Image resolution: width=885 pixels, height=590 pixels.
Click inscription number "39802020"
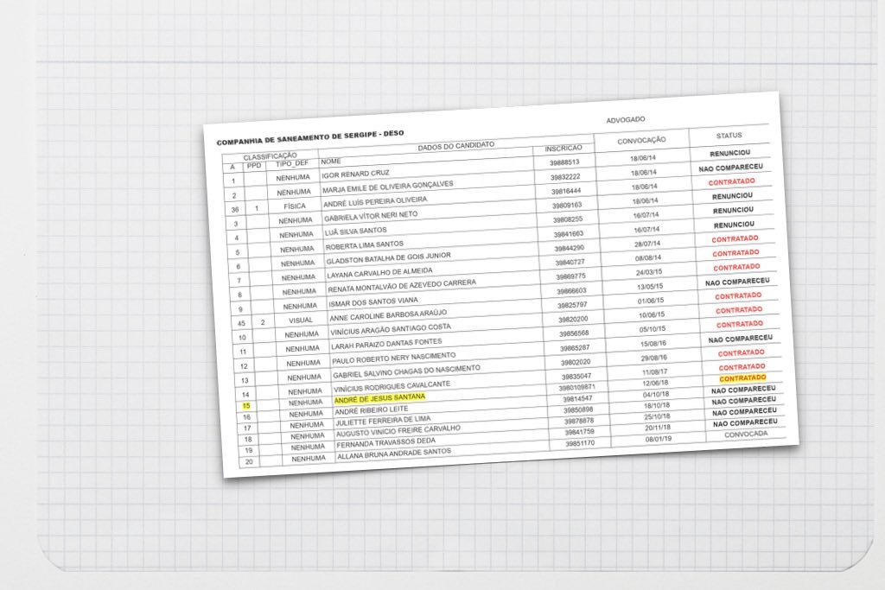point(575,363)
